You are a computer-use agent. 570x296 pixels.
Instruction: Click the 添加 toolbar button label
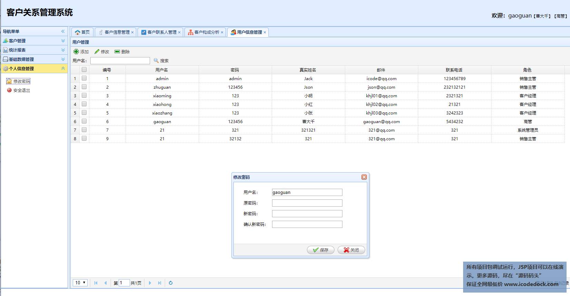coord(84,52)
